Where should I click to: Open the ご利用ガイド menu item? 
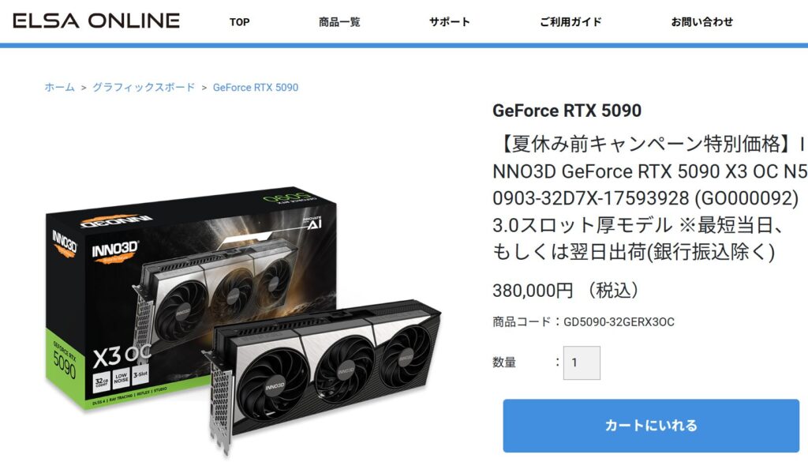pos(570,22)
